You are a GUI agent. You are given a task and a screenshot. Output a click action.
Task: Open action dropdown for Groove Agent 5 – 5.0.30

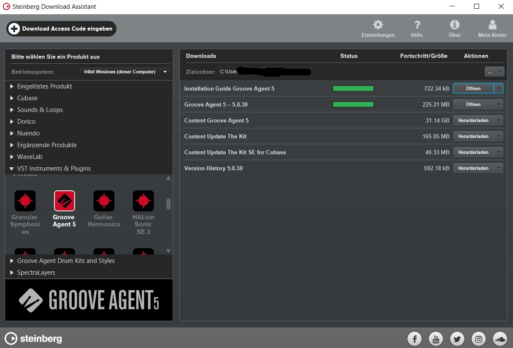pyautogui.click(x=498, y=104)
